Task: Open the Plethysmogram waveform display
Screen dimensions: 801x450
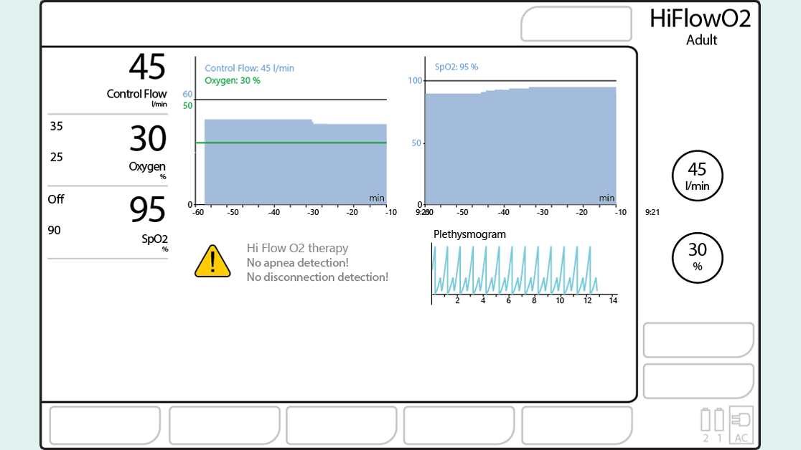Action: [523, 269]
